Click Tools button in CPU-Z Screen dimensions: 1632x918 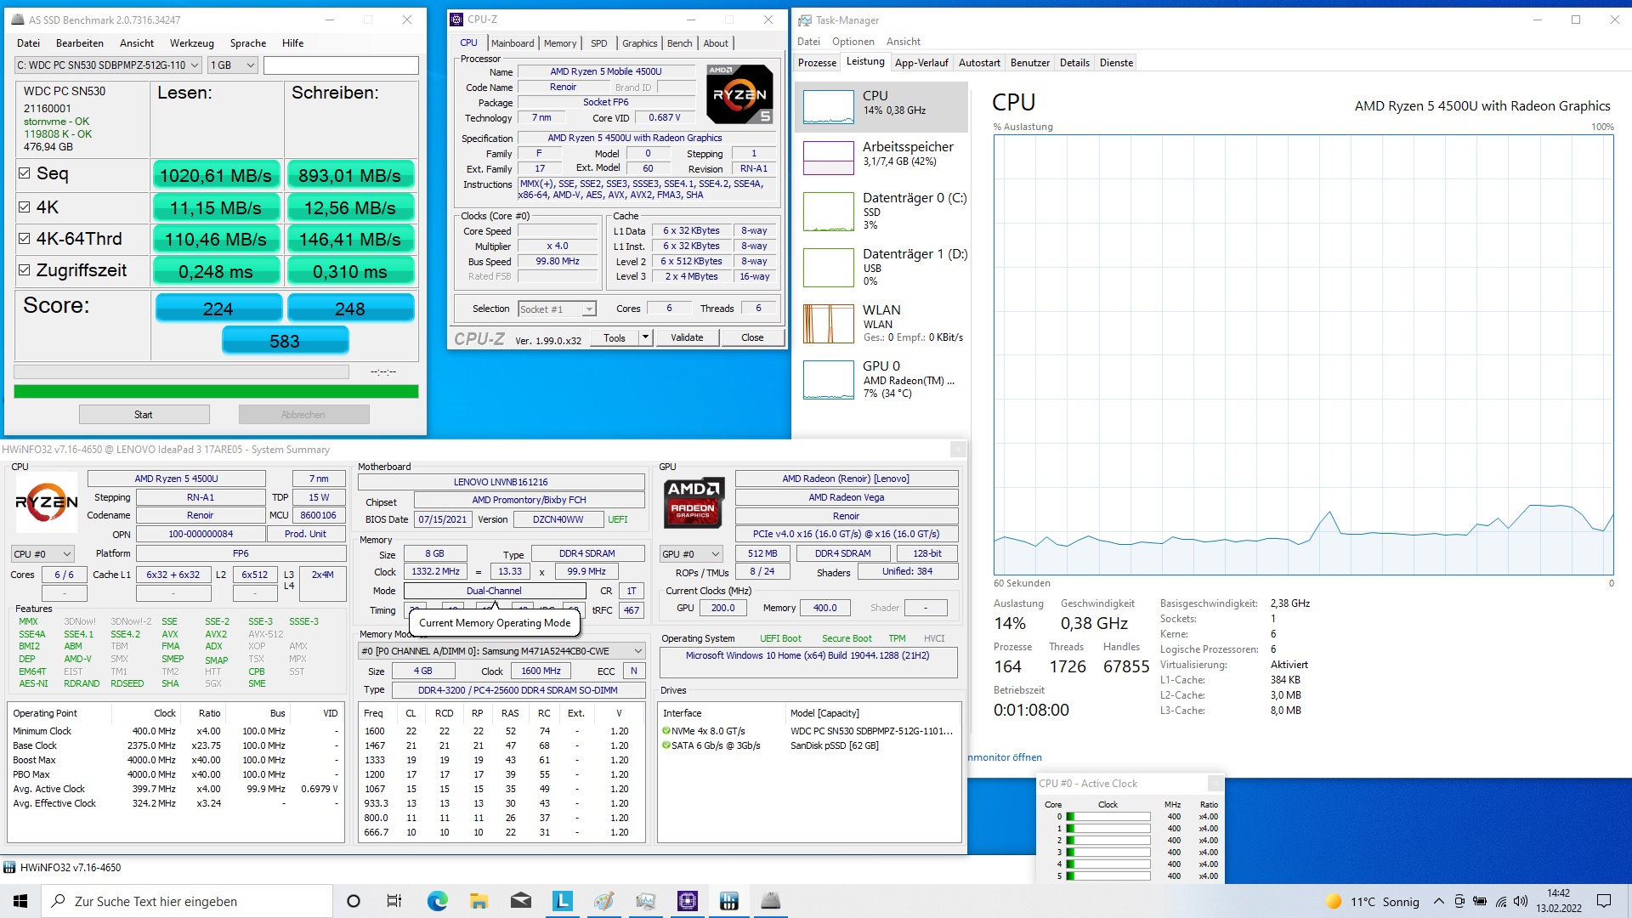pyautogui.click(x=615, y=337)
